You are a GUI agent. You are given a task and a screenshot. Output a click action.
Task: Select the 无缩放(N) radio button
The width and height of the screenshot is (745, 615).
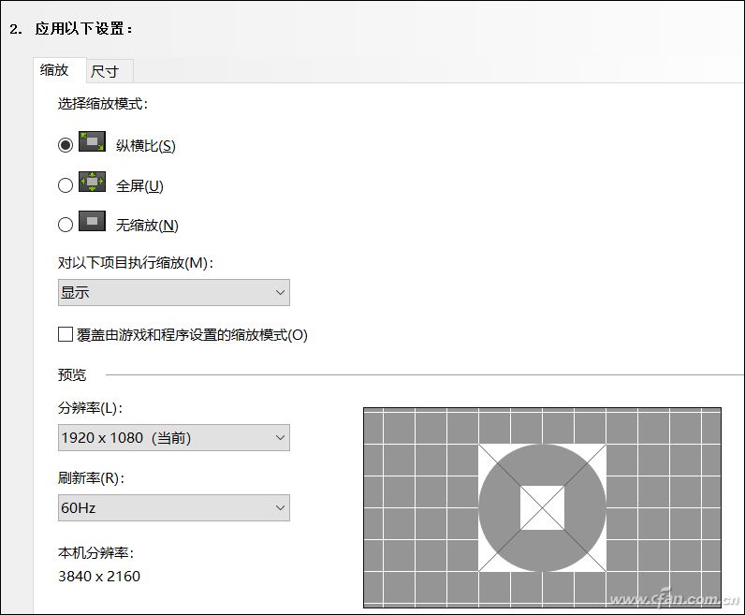pyautogui.click(x=66, y=225)
